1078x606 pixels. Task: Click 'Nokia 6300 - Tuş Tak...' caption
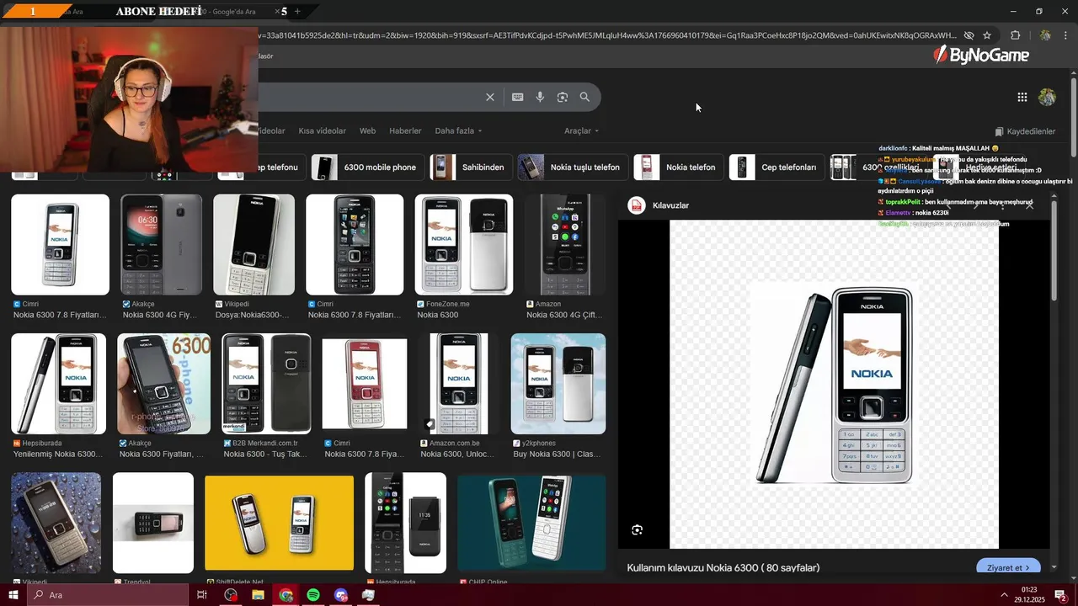(x=264, y=454)
